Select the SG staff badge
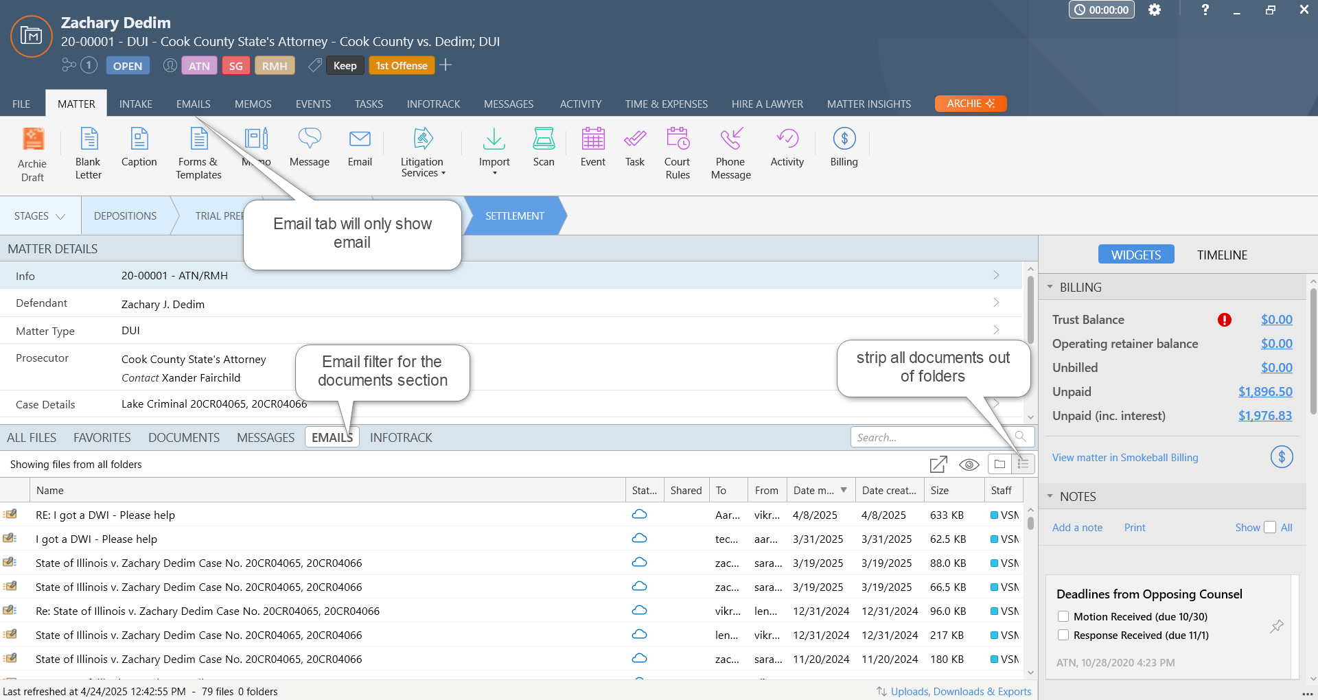The height and width of the screenshot is (700, 1318). click(x=235, y=66)
